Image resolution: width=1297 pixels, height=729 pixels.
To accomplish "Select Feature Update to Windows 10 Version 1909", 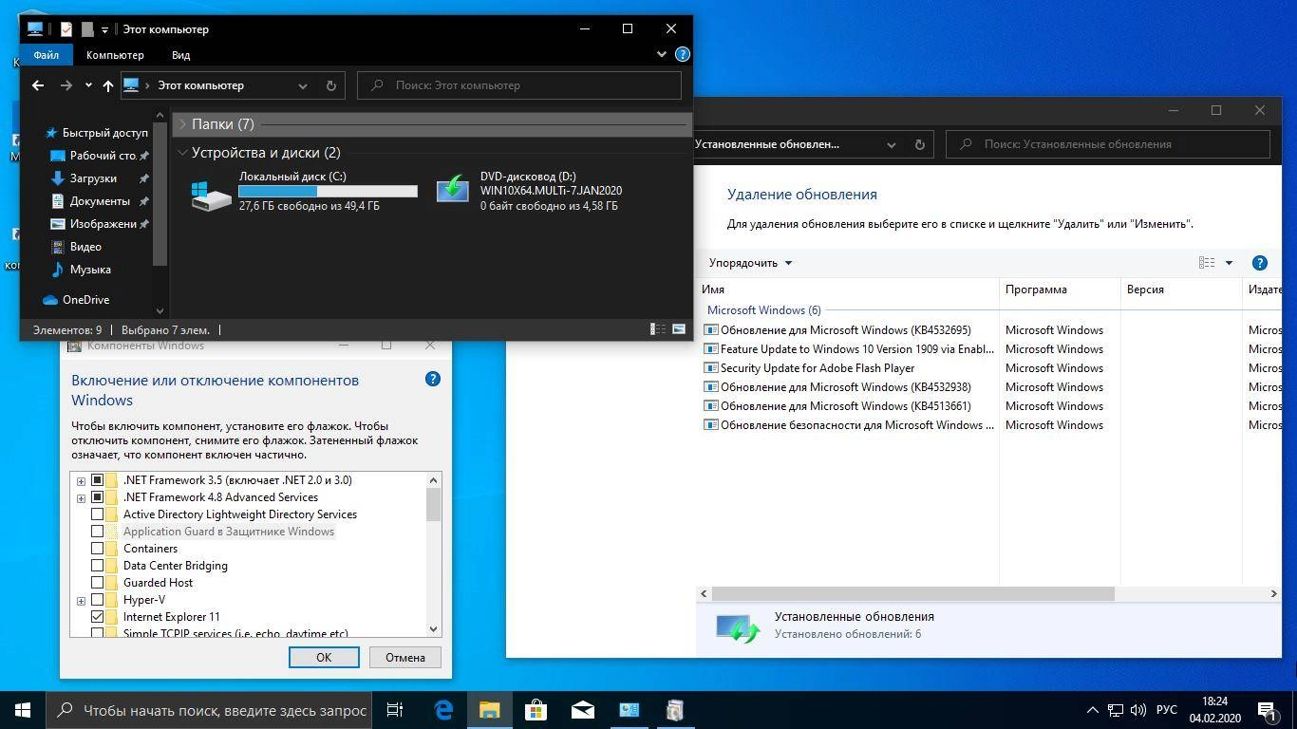I will pyautogui.click(x=856, y=349).
